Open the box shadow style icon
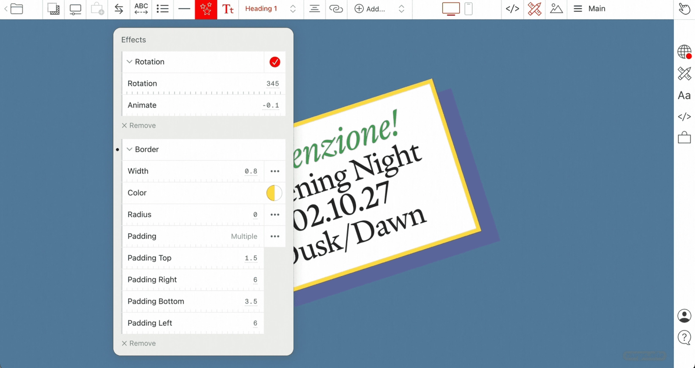 (53, 9)
